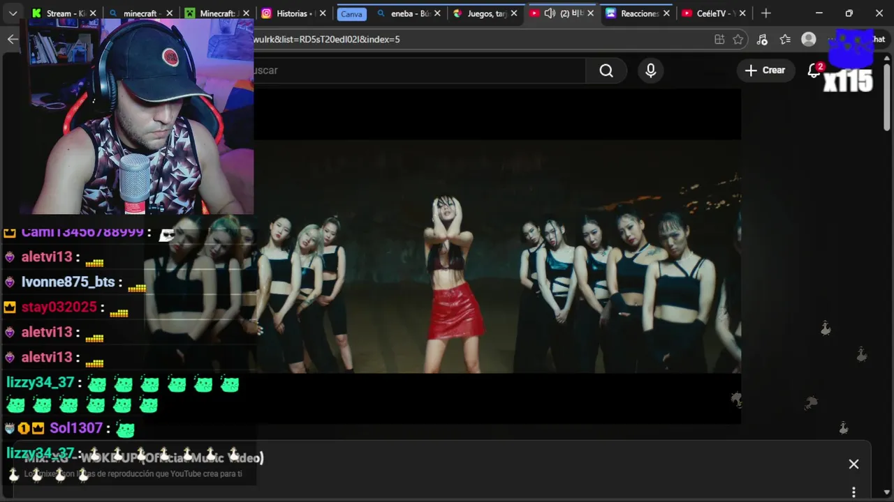The width and height of the screenshot is (894, 502).
Task: Click the Crear button
Action: click(x=765, y=70)
